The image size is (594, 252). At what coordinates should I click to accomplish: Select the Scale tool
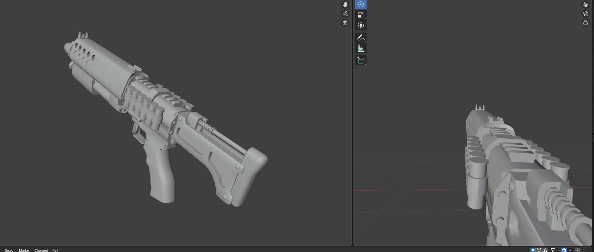coord(361,15)
